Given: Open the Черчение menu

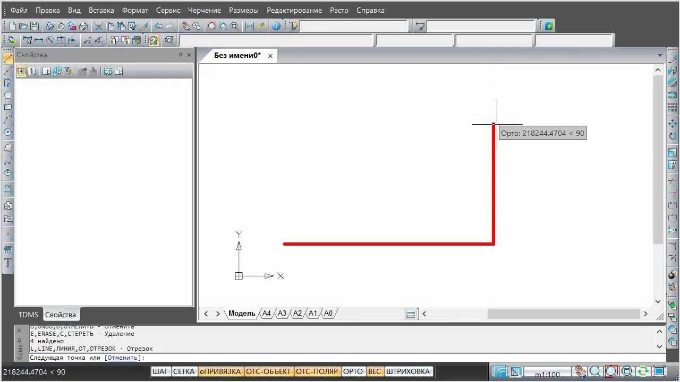Looking at the screenshot, I should coord(205,10).
